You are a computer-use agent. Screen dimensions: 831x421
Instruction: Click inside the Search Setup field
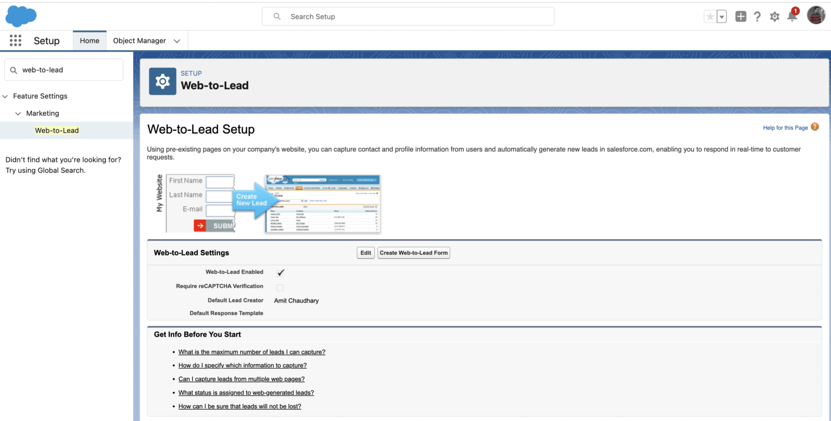(407, 16)
